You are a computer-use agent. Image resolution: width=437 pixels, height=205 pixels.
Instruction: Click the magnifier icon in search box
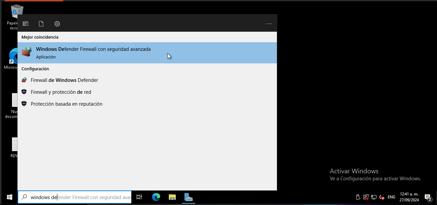tap(24, 197)
